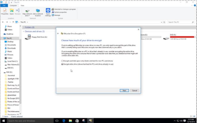
Task: Select Local Disk (C:) in sidebar
Action: click(x=11, y=61)
